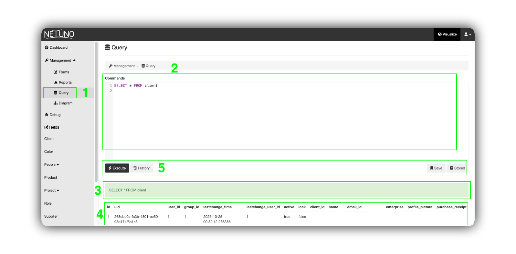The image size is (516, 254).
Task: Open the Client form
Action: pyautogui.click(x=49, y=139)
